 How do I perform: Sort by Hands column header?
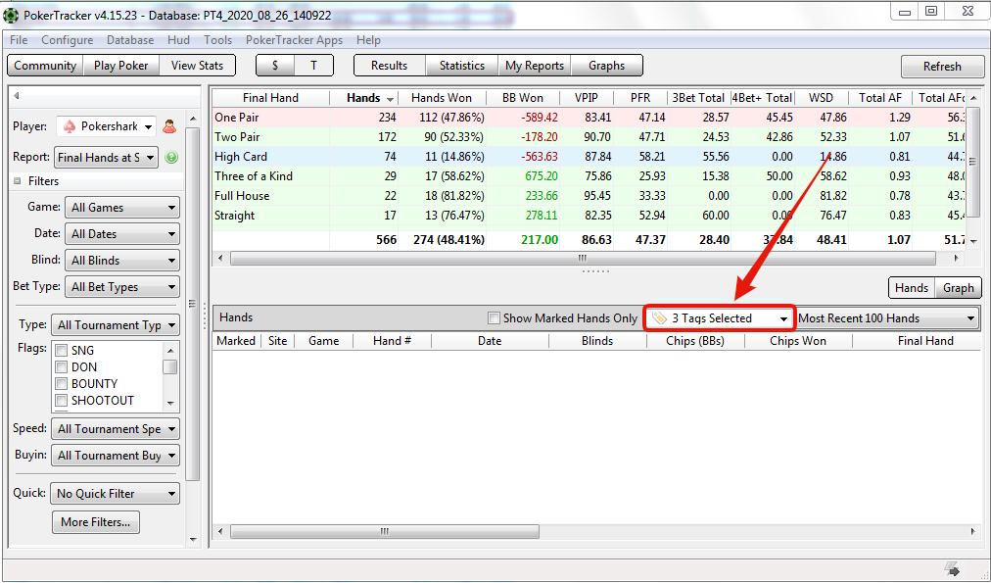pyautogui.click(x=364, y=98)
